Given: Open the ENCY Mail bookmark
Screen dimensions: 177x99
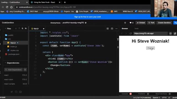Looking at the screenshot, I should tap(32, 11).
